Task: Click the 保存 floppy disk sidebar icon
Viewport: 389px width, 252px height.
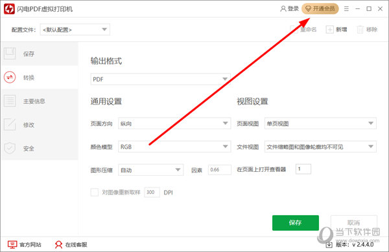Action: pyautogui.click(x=10, y=54)
